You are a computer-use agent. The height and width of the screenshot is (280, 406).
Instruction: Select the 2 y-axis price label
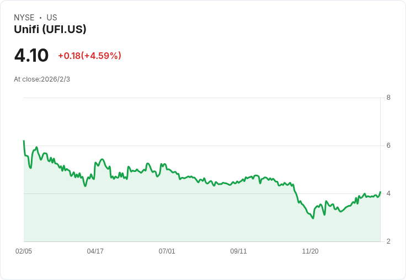pos(388,241)
